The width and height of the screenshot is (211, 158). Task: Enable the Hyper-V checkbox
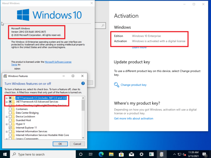[10, 124]
